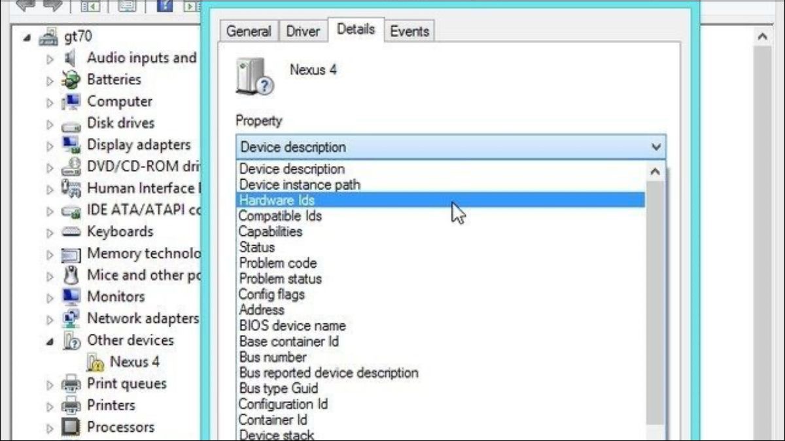Screen dimensions: 785x441
Task: Click the property list scrollbar thumb
Action: tap(655, 302)
